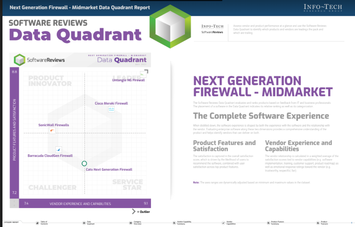Open the Table of Contents navigation icon
The image size is (355, 227).
coord(37,223)
